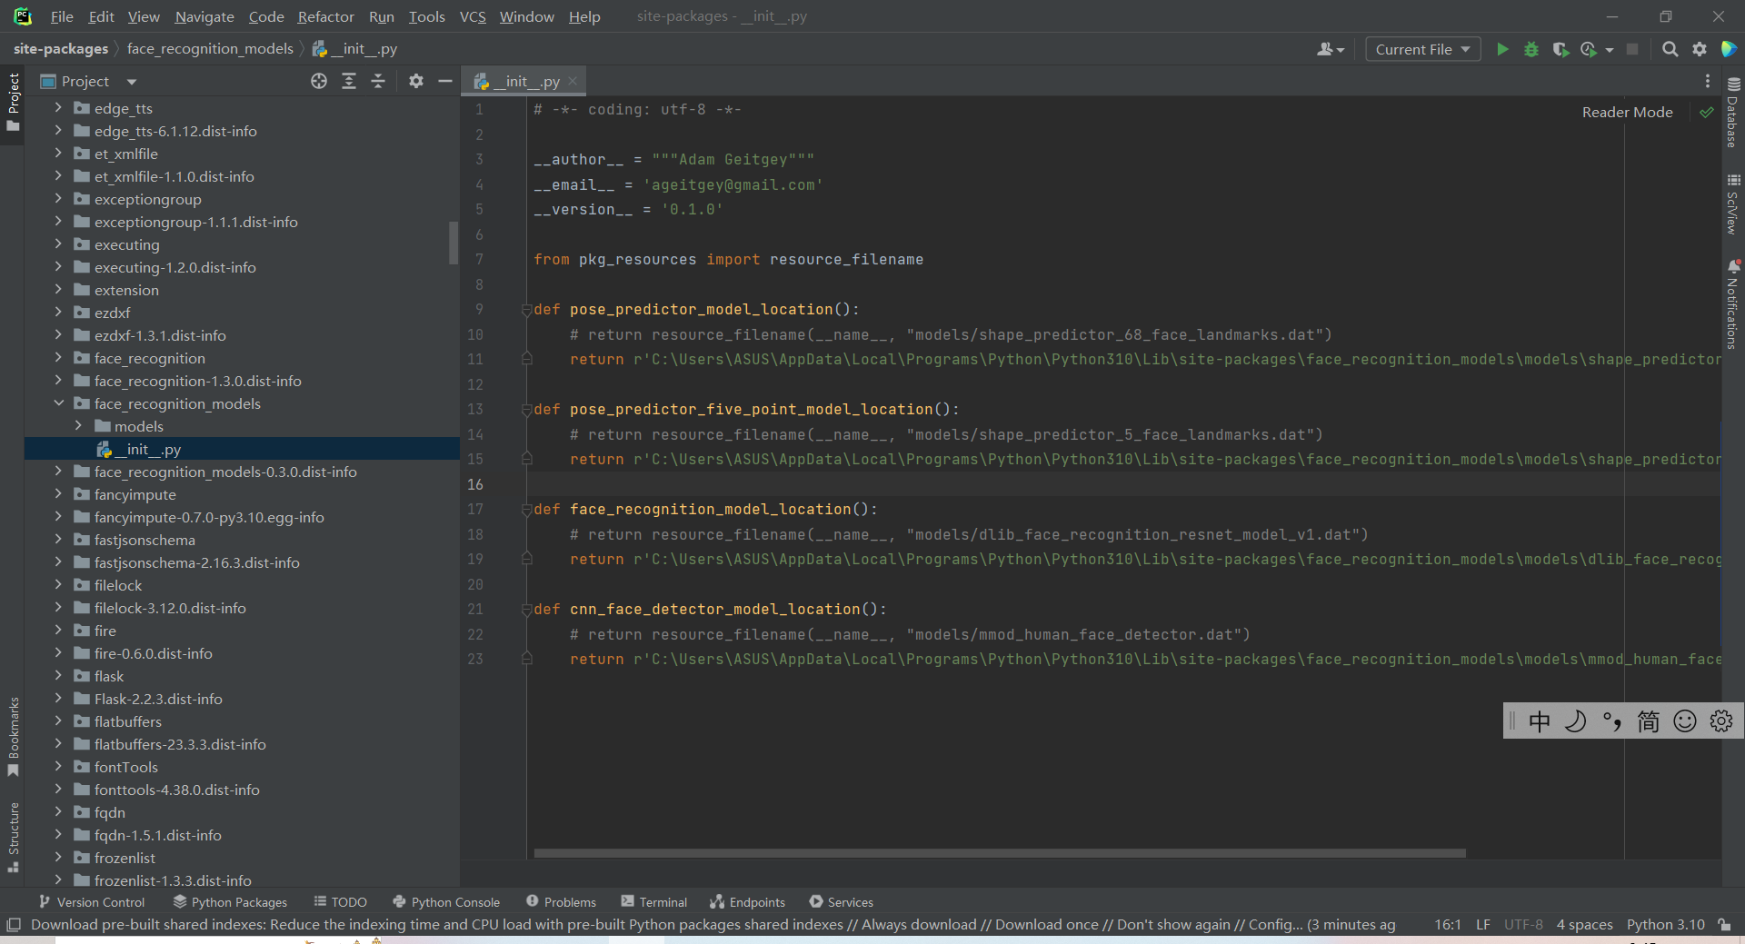Click the editor horizontal scrollbar
The image size is (1745, 944).
click(1000, 853)
